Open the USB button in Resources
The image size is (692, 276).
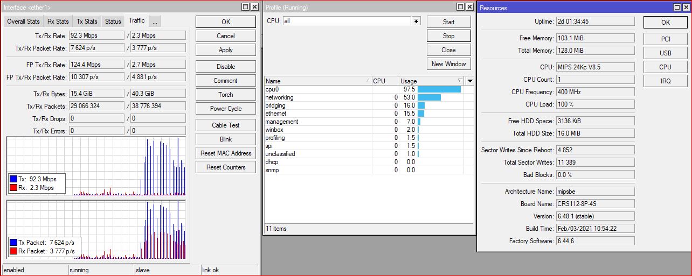tap(666, 53)
